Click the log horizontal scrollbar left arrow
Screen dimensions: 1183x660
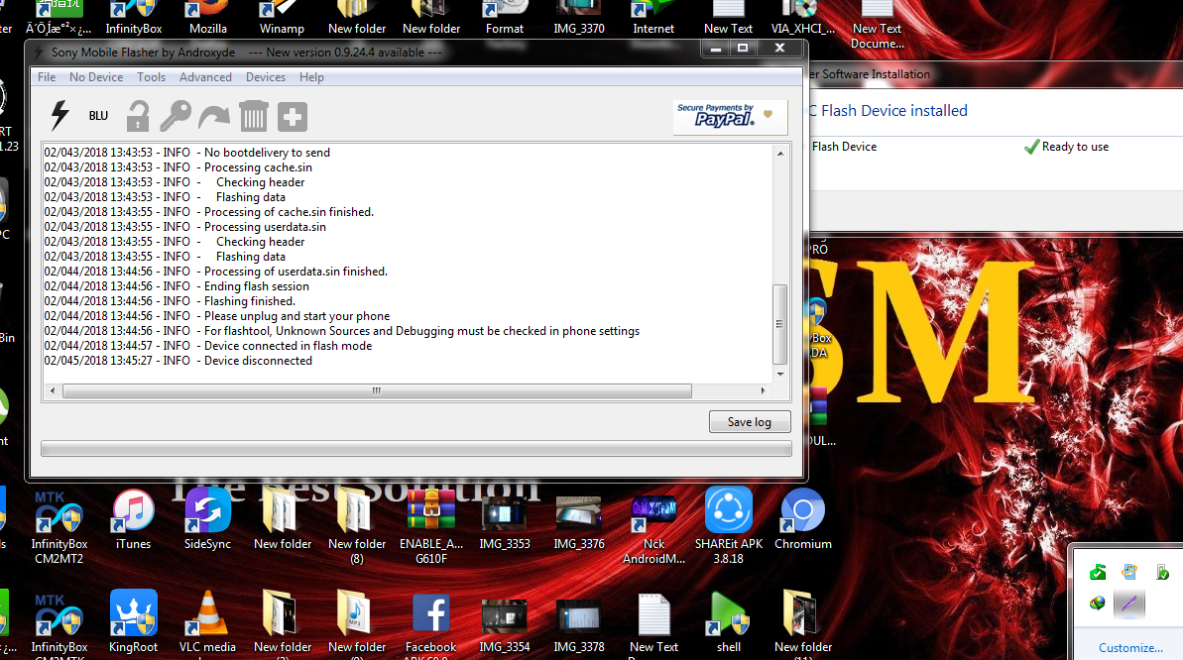click(52, 390)
